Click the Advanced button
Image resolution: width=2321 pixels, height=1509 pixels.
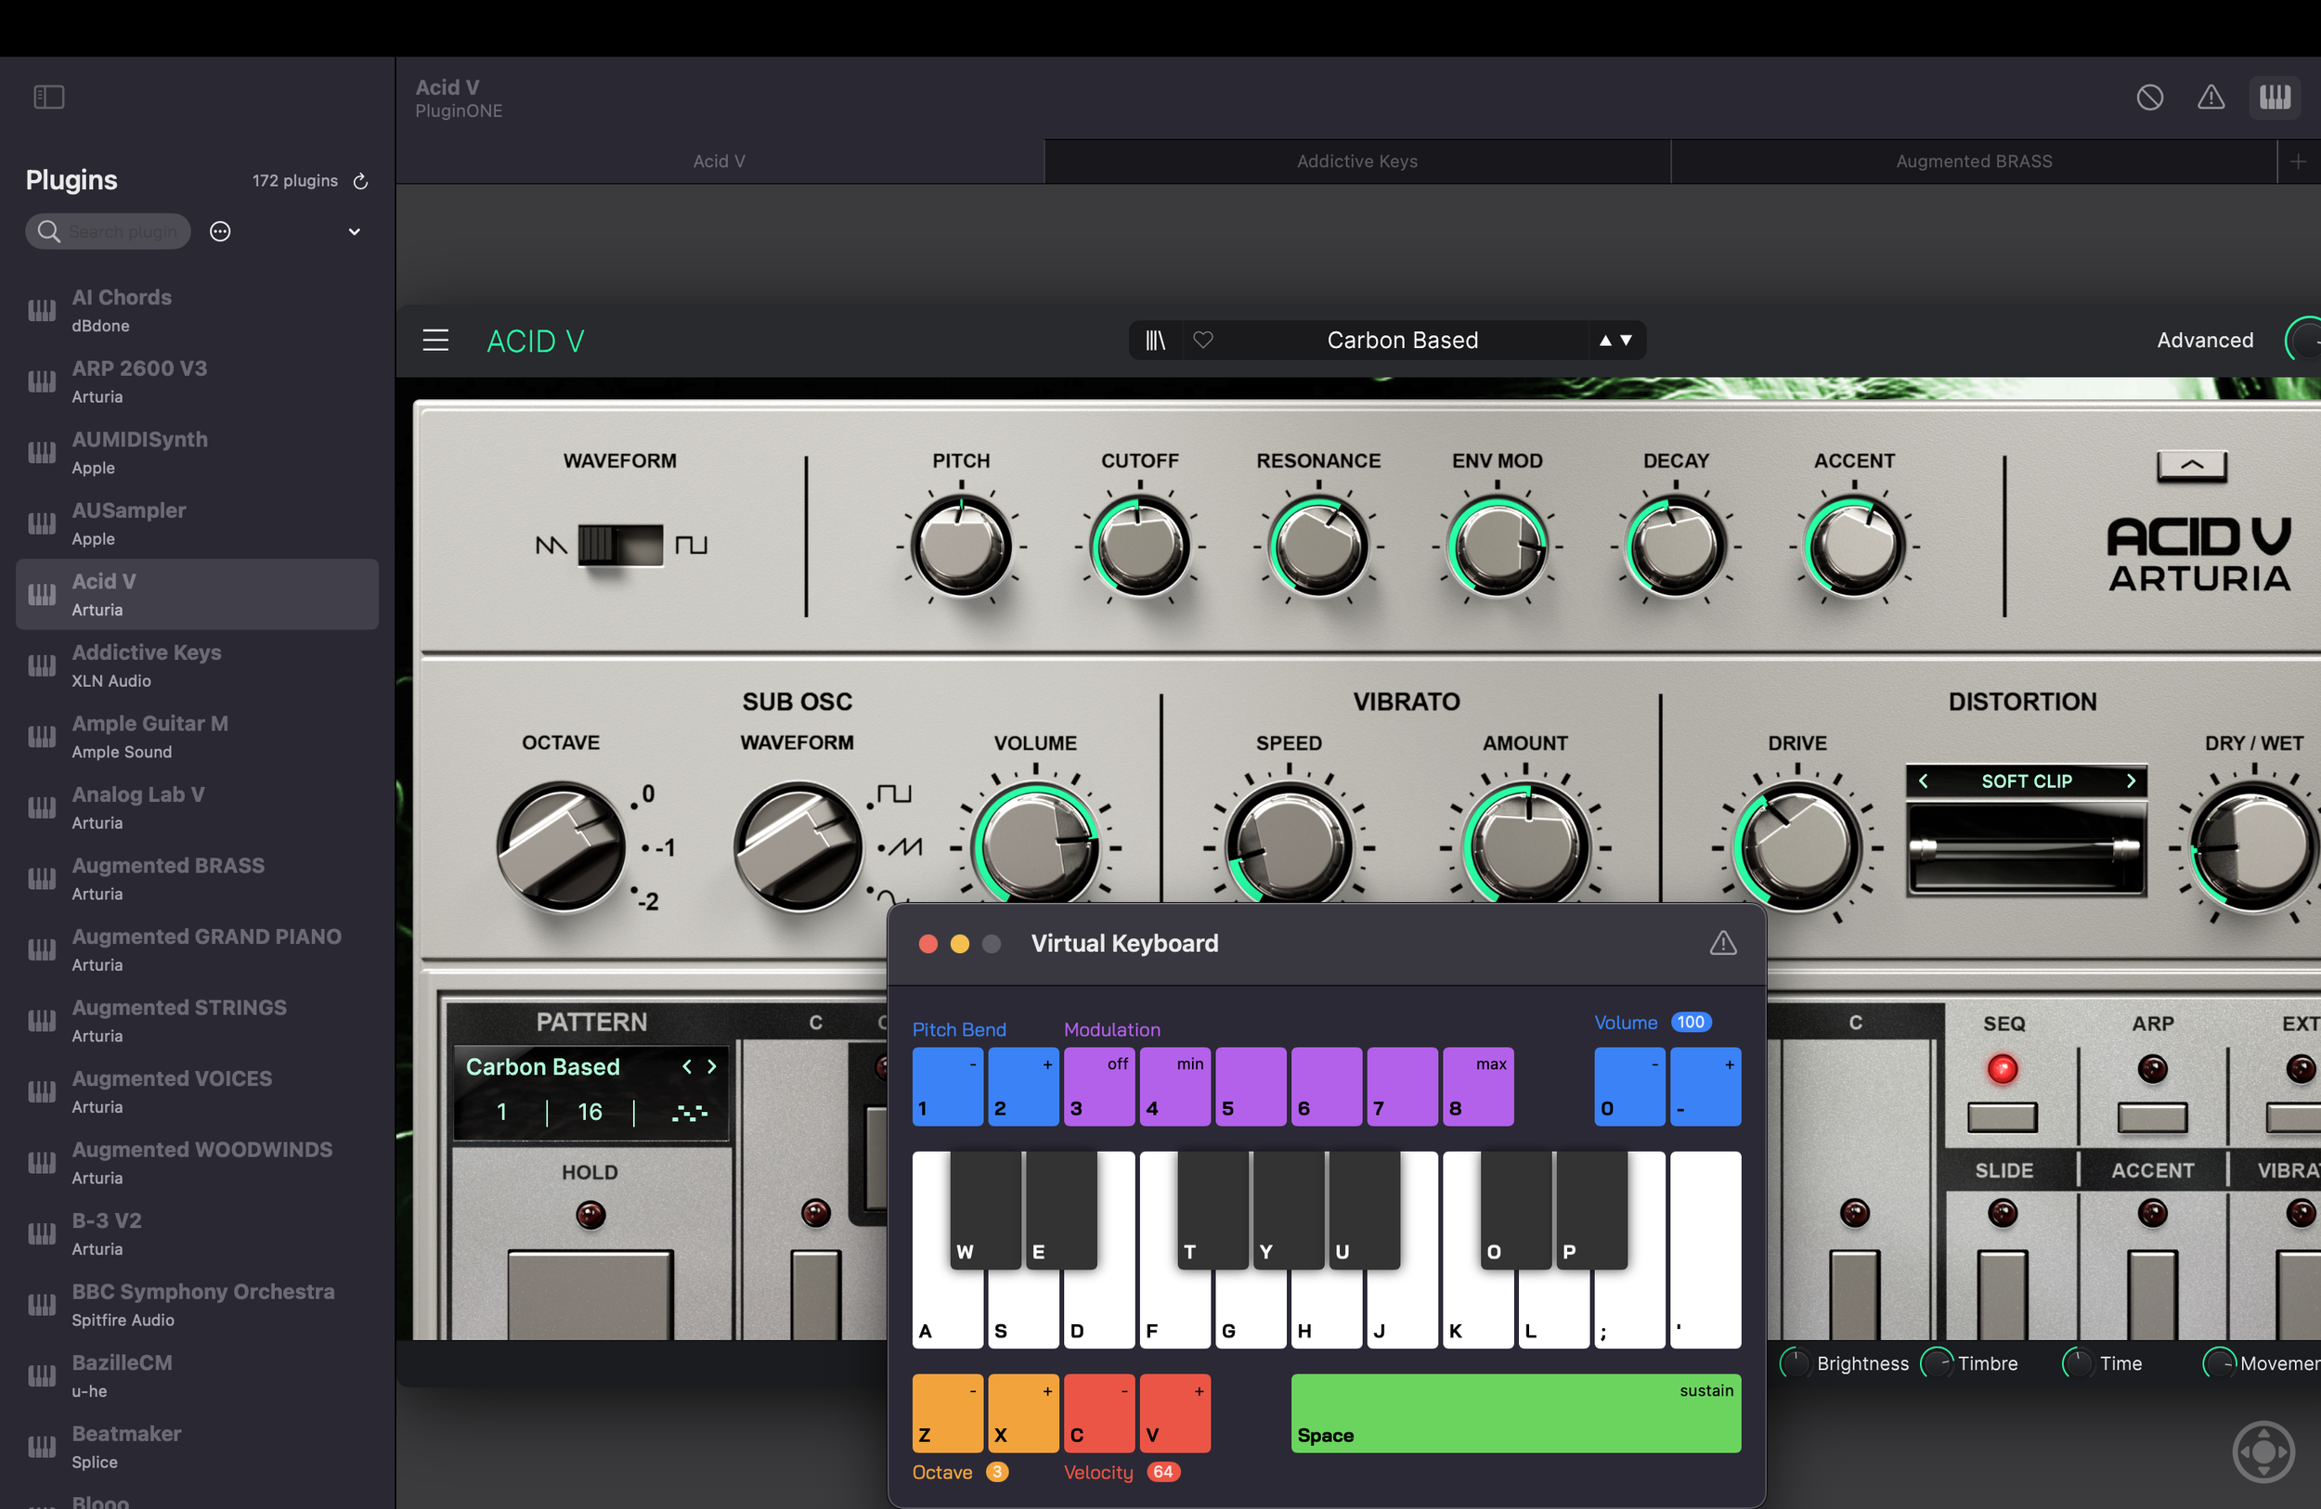(2204, 341)
